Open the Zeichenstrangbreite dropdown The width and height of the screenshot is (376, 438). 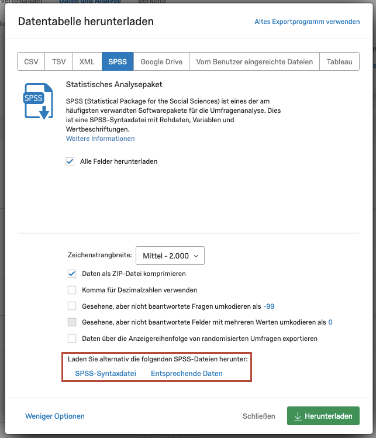coord(170,256)
